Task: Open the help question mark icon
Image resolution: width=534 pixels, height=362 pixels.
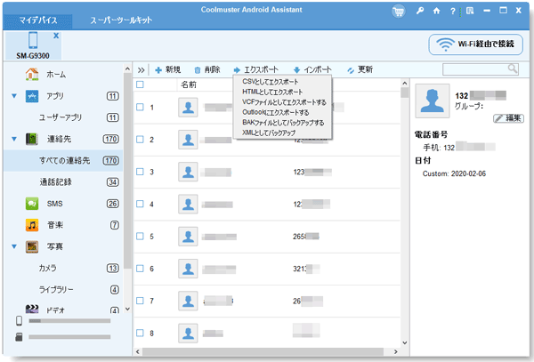Action: coord(453,12)
